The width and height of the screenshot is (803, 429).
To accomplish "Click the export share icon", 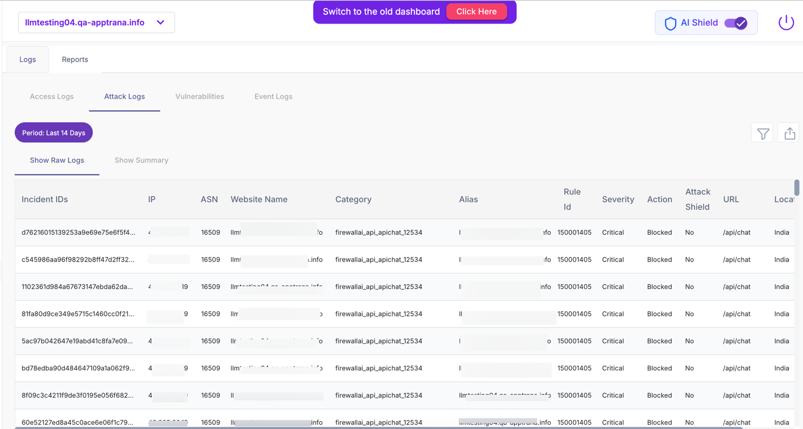I will coord(790,133).
